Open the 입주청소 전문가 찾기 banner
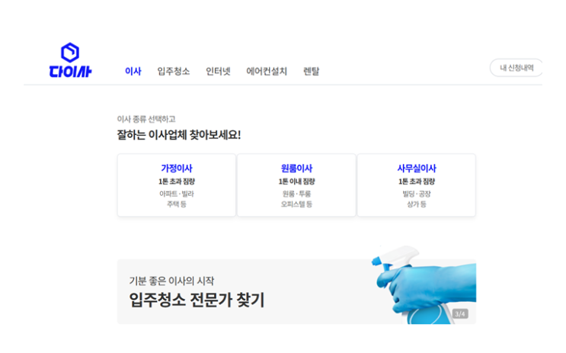 (x=296, y=291)
